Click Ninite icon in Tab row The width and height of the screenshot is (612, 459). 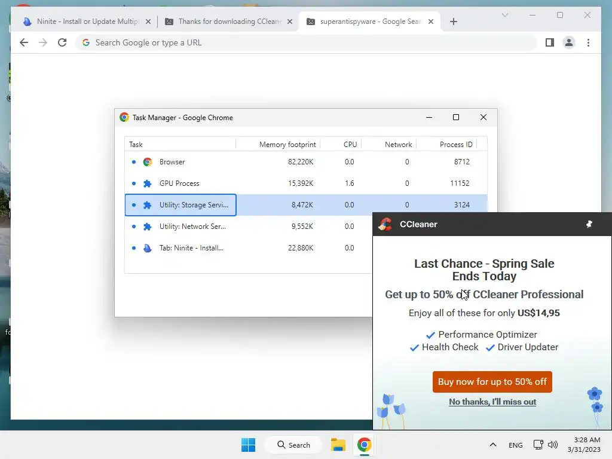147,248
